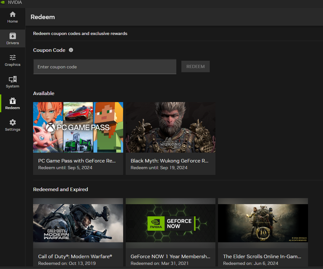Click the Redeem label in the sidebar
Image resolution: width=323 pixels, height=269 pixels.
(12, 108)
